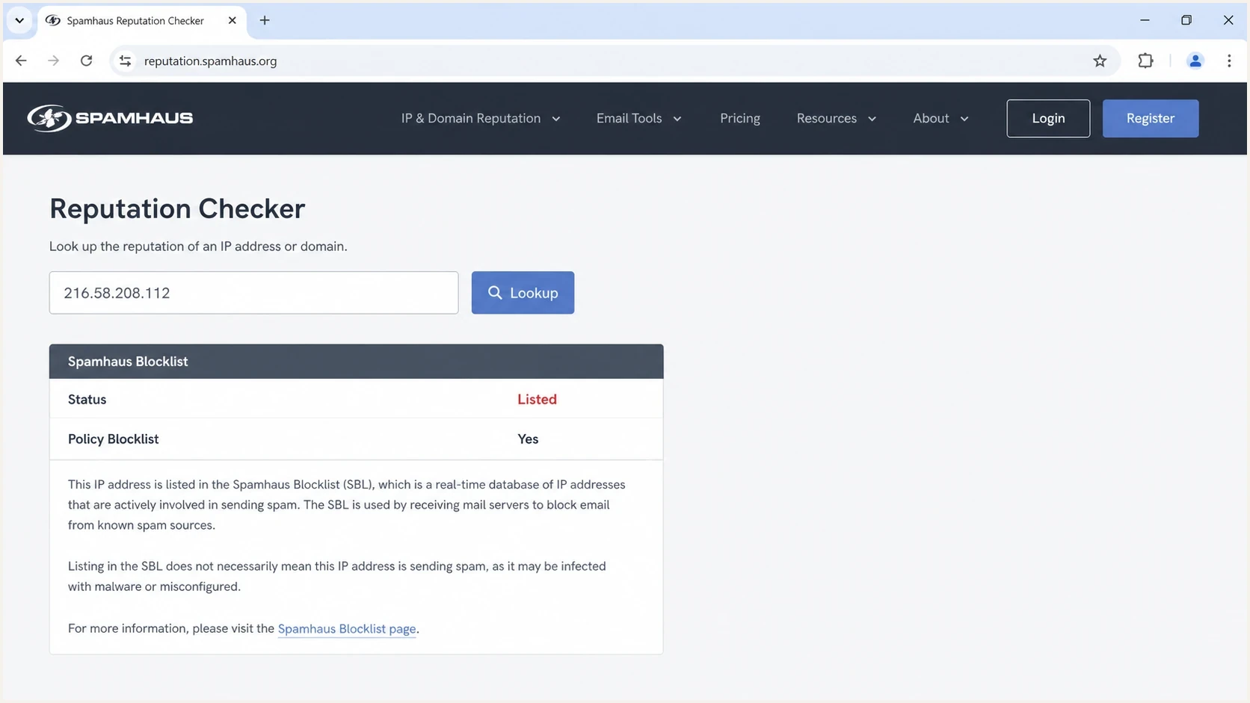This screenshot has height=703, width=1250.
Task: Click the Spamhaus logo in the header
Action: click(110, 118)
